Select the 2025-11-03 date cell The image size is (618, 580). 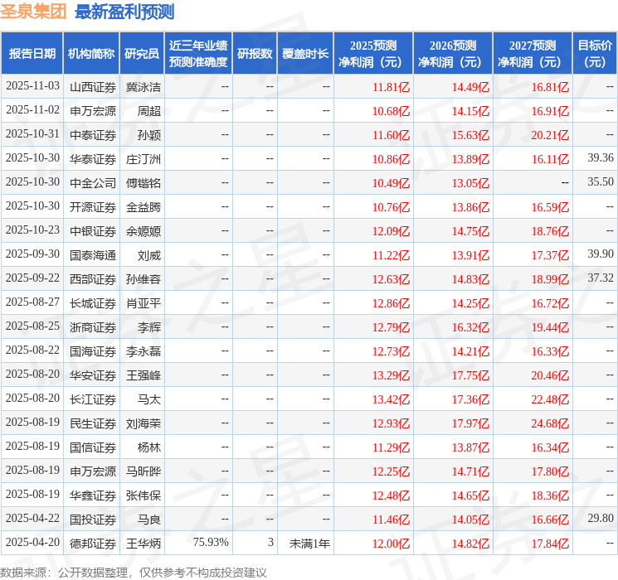(32, 86)
